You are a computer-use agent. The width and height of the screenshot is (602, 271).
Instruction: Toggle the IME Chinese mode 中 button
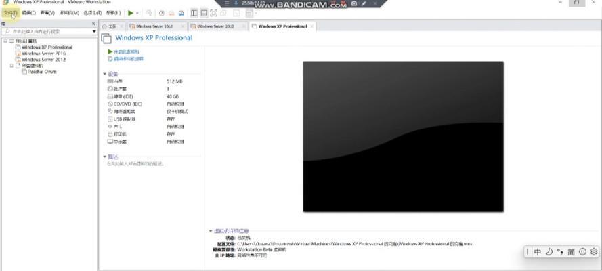click(x=538, y=252)
